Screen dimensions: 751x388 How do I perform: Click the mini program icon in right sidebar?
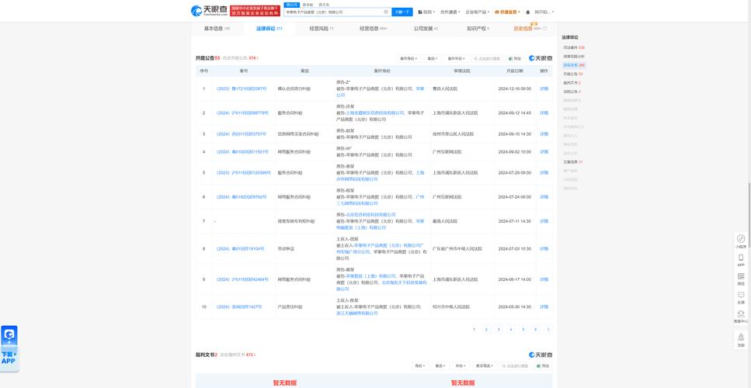pos(741,241)
